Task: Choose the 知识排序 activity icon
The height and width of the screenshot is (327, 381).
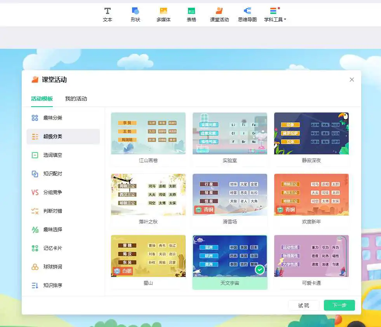Action: [35, 285]
